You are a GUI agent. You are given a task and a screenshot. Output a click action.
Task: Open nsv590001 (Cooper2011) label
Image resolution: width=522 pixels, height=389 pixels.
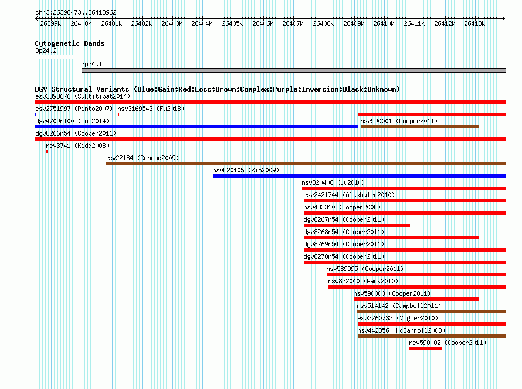tap(399, 121)
